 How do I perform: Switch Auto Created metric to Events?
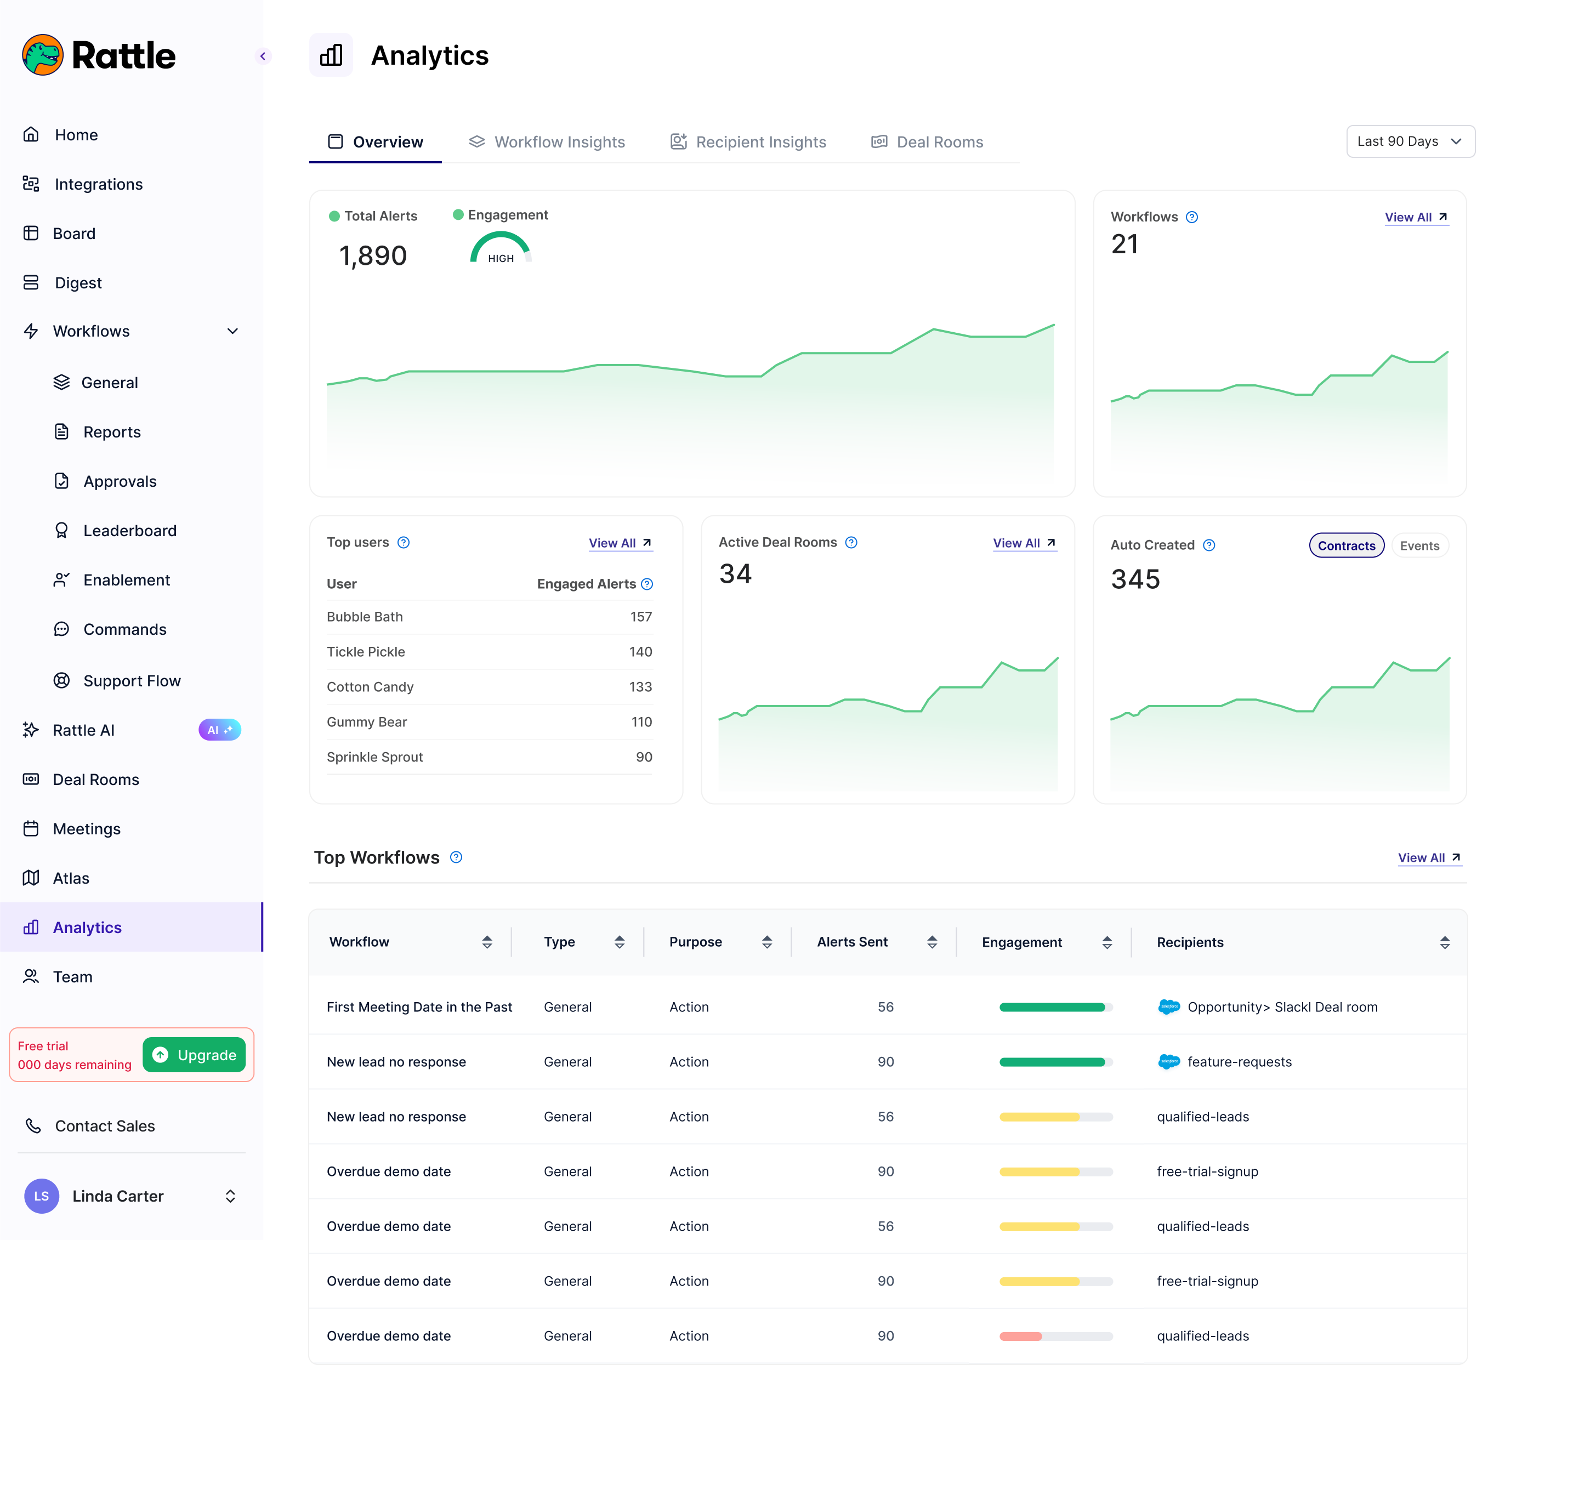click(x=1419, y=545)
